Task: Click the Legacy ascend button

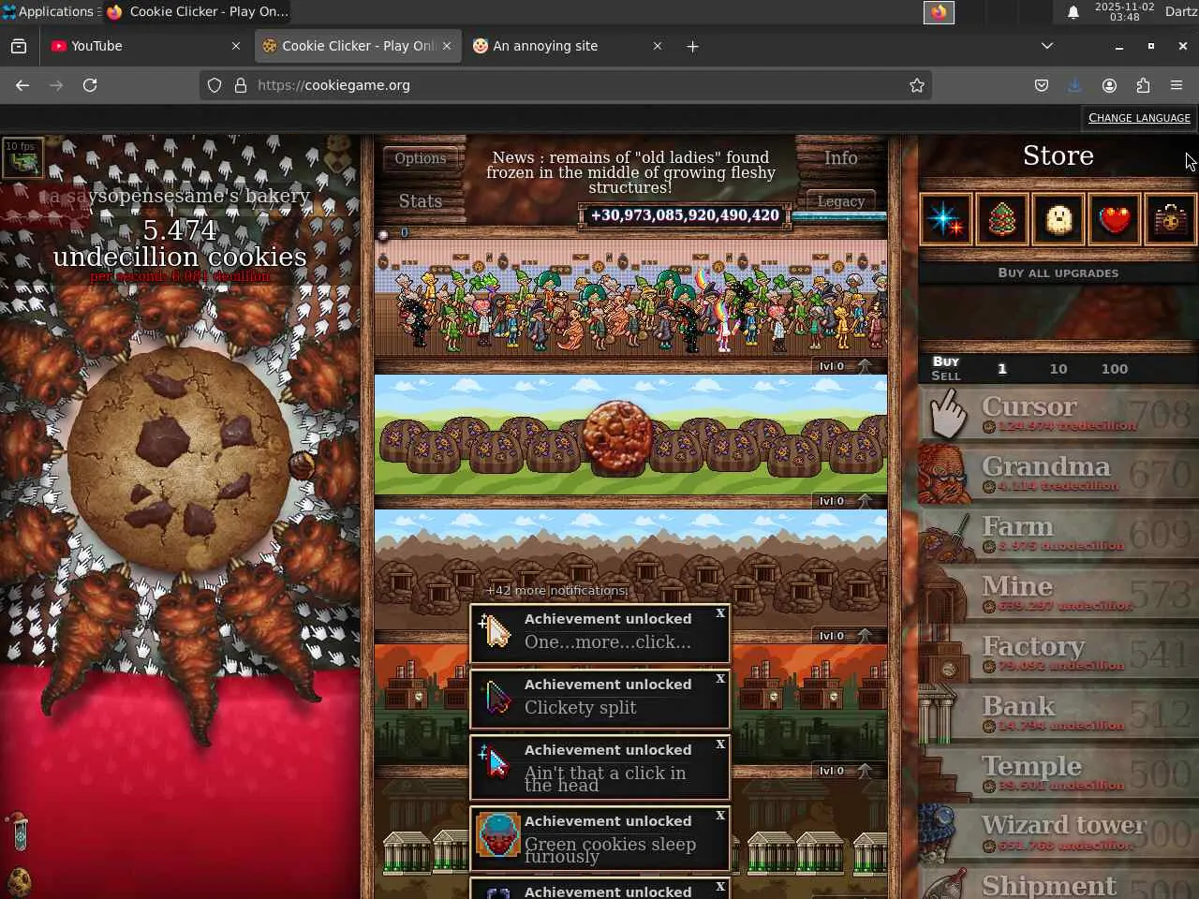Action: [x=841, y=201]
